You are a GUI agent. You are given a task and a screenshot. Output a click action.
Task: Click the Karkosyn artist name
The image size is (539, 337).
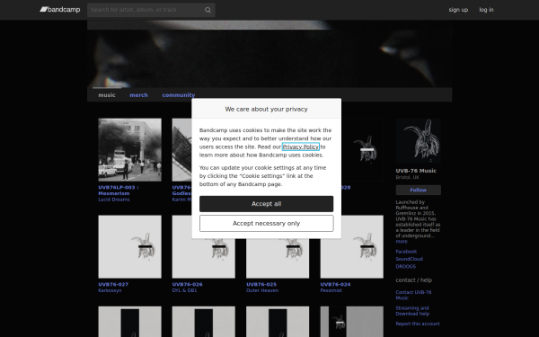[110, 290]
